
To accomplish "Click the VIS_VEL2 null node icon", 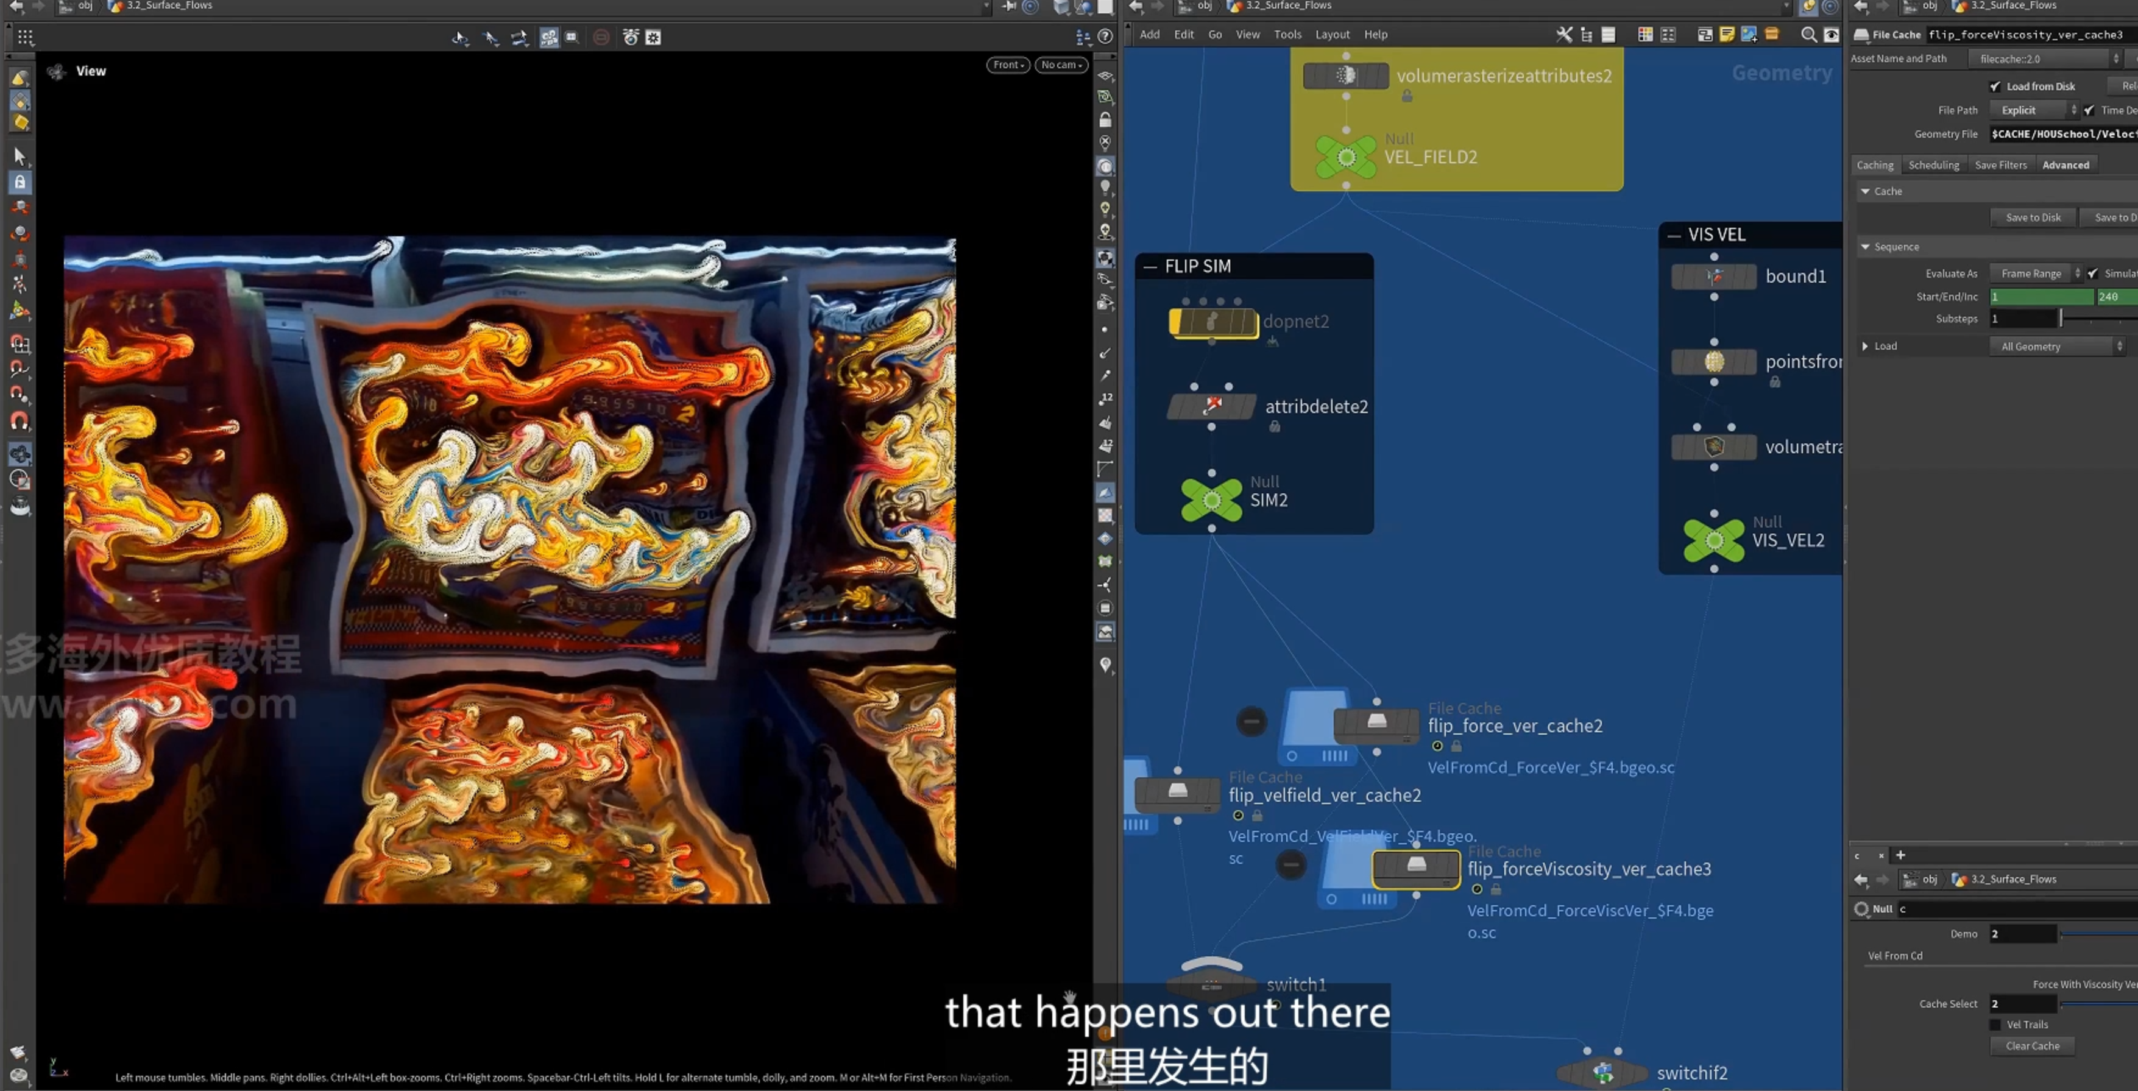I will click(1714, 541).
